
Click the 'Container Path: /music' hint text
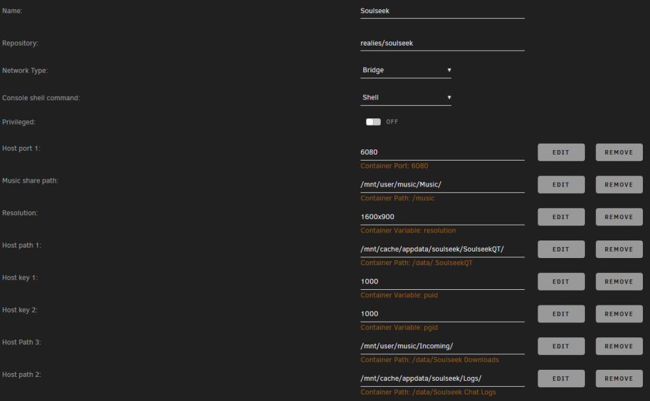click(x=398, y=198)
